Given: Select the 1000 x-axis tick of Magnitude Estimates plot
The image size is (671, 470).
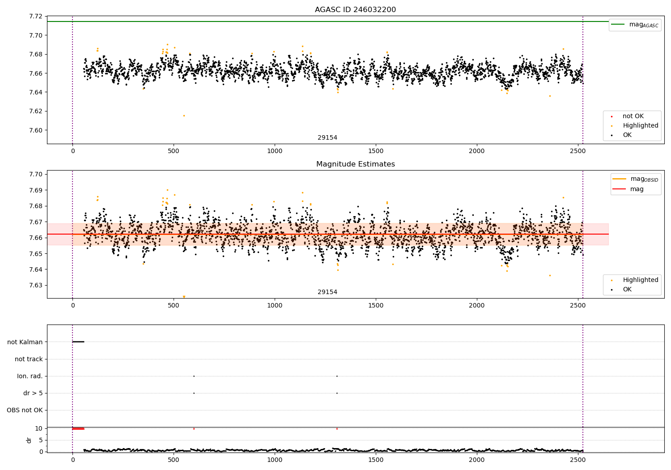Looking at the screenshot, I should [x=275, y=305].
